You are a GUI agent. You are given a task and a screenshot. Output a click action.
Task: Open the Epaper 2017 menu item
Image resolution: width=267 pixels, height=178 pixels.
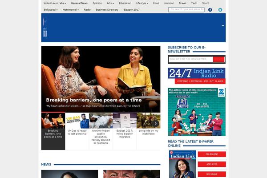(131, 10)
